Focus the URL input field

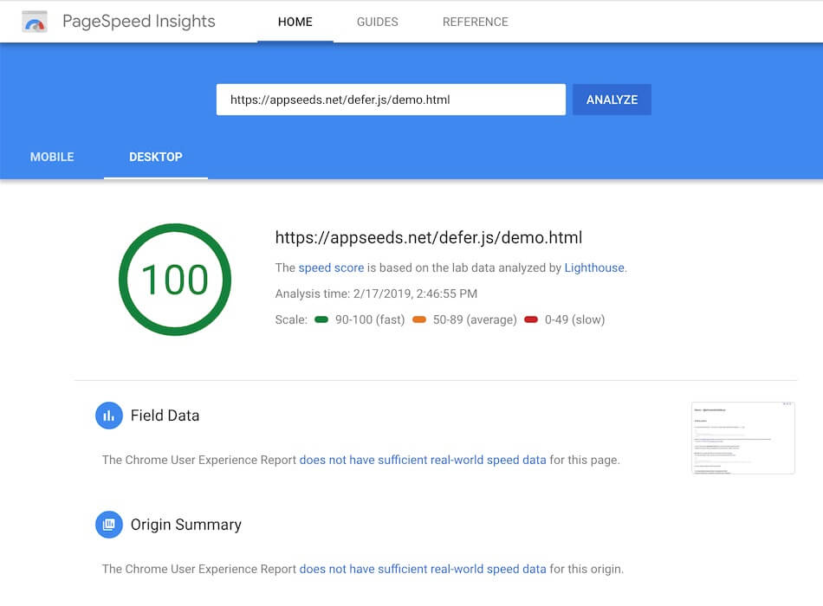point(391,100)
